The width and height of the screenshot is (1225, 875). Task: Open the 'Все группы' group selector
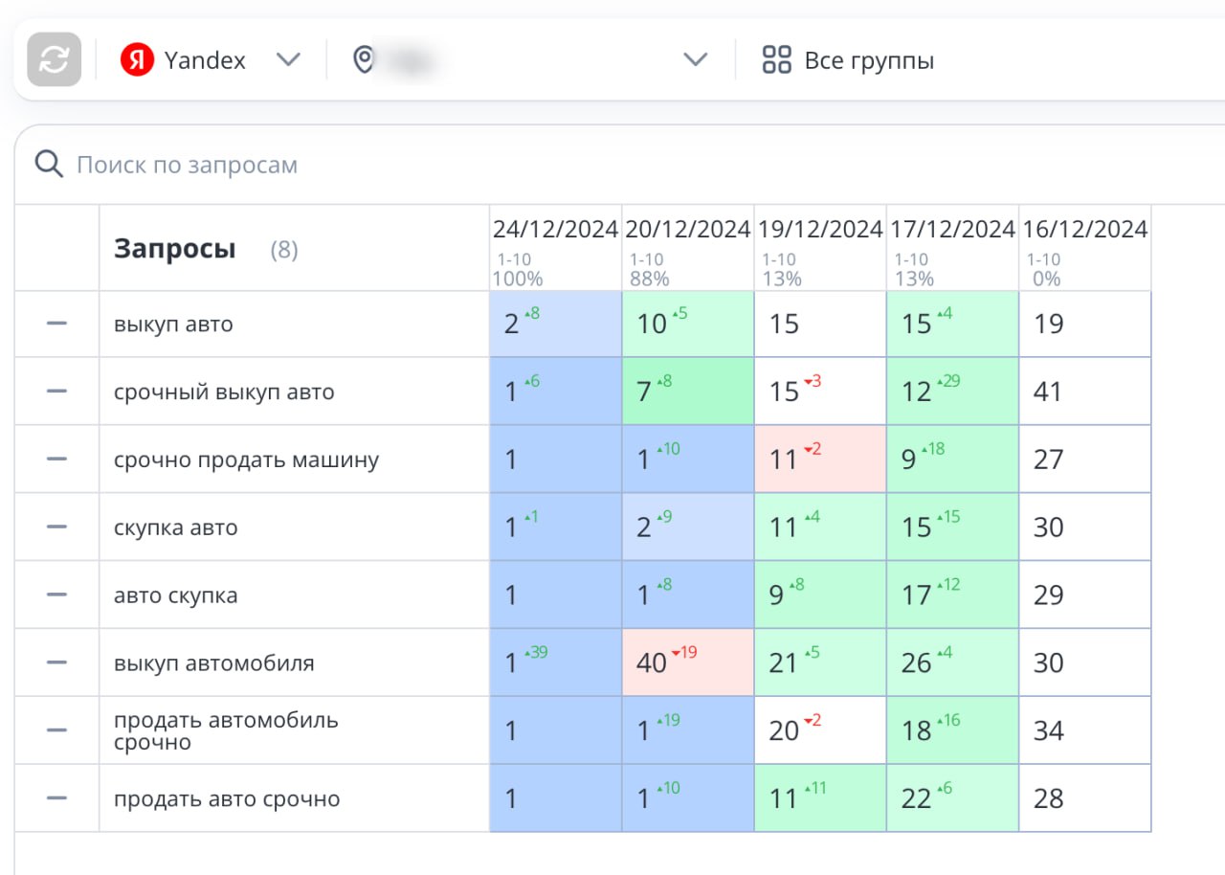848,60
